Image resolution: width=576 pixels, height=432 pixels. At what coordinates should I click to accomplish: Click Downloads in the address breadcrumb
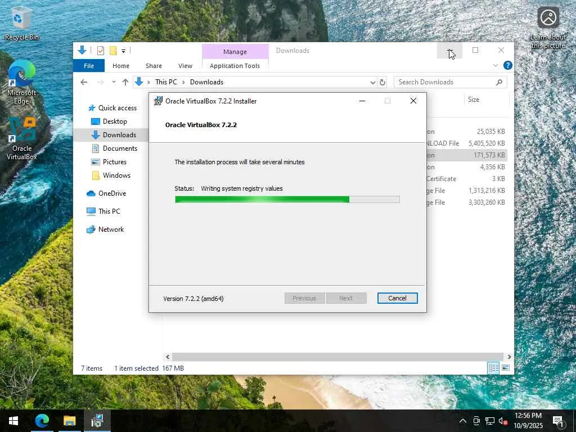click(206, 82)
